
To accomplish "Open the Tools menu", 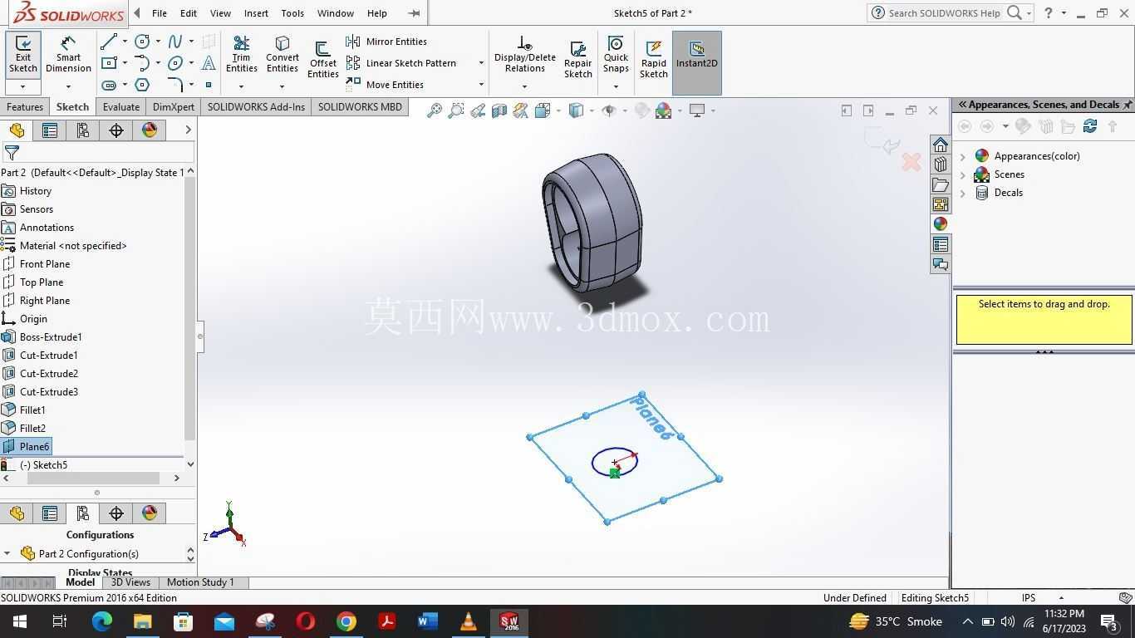I will pos(292,13).
